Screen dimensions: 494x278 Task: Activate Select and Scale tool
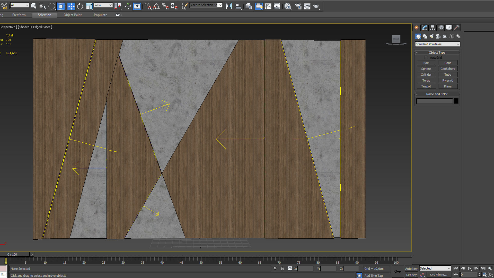pos(89,6)
